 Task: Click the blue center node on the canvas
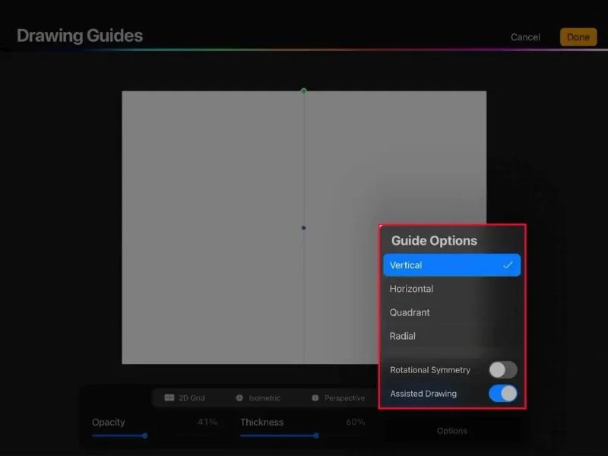point(303,226)
